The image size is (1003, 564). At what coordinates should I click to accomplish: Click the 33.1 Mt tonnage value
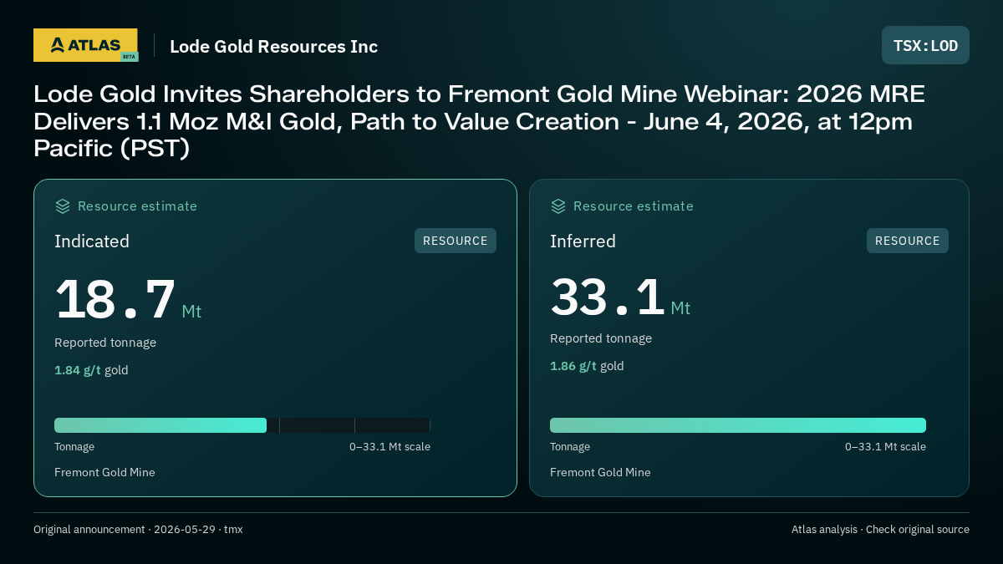point(620,297)
